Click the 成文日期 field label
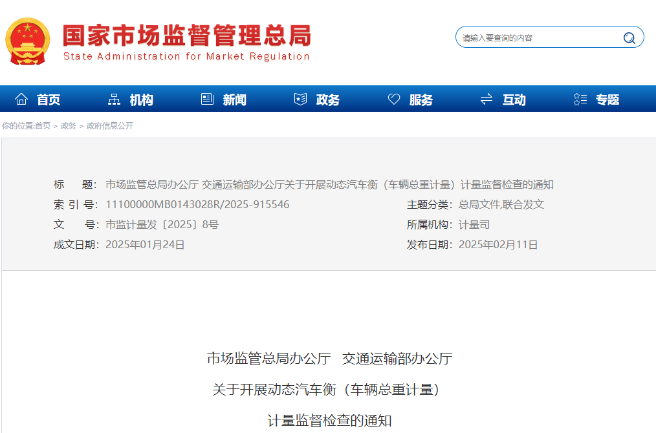Screen dimensions: 656x433 [76, 244]
